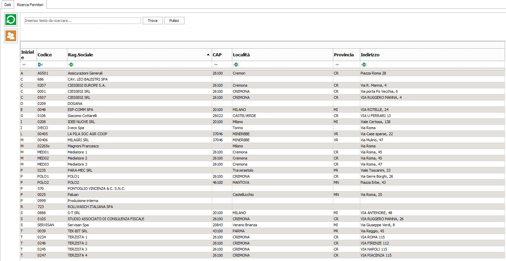Select Iveco Spa supplier

(263, 128)
